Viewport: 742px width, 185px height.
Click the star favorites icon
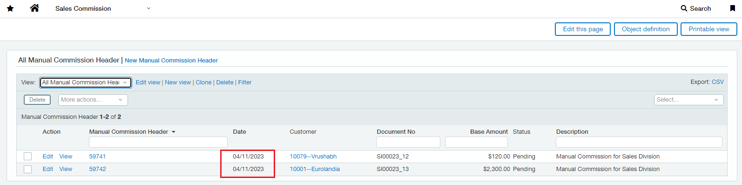point(10,8)
